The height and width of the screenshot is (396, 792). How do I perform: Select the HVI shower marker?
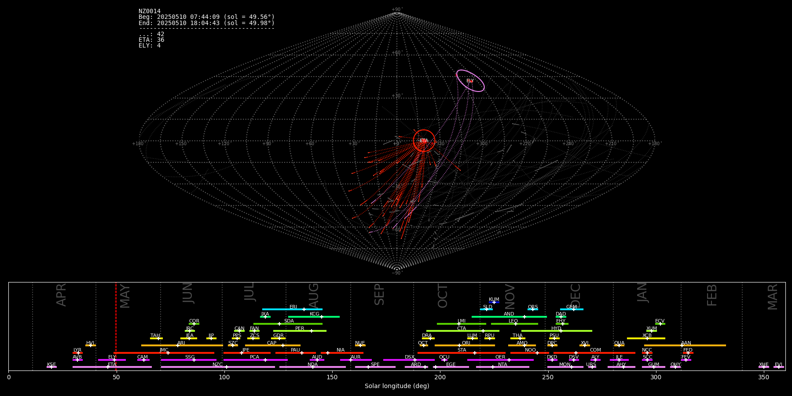click(90, 345)
